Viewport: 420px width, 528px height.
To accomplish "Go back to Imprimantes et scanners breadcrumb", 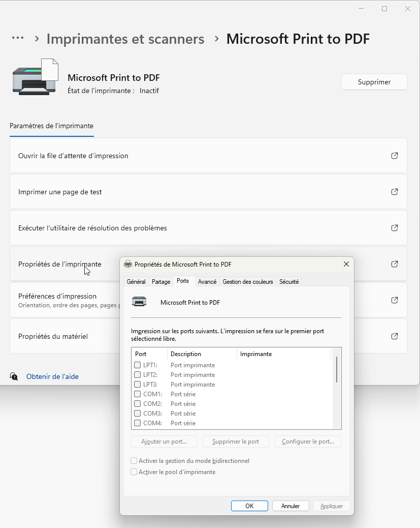I will click(125, 39).
